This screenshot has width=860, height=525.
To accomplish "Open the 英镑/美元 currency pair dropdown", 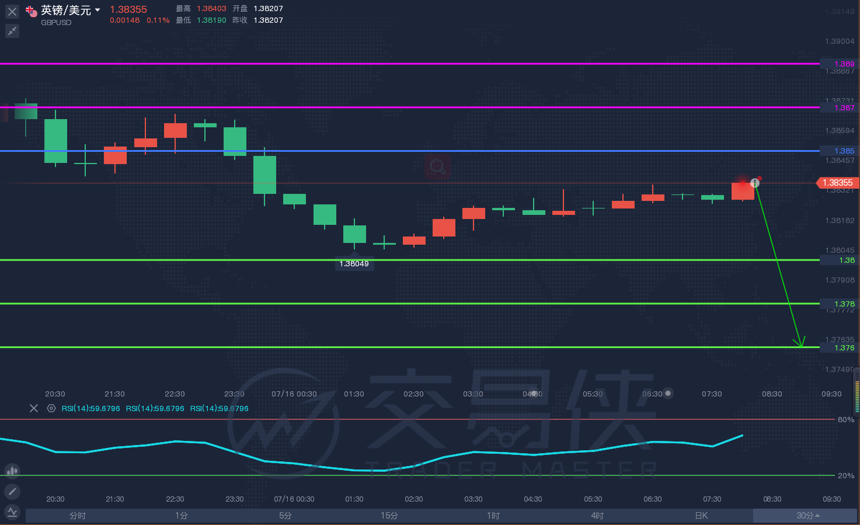I will [98, 10].
